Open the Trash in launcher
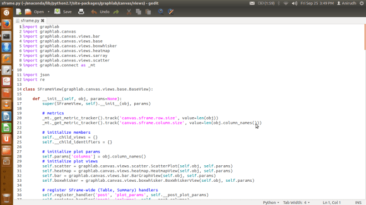 pyautogui.click(x=6, y=198)
